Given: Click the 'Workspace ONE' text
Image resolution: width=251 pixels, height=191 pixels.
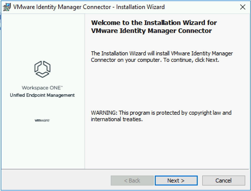Looking at the screenshot, I should (42, 88).
